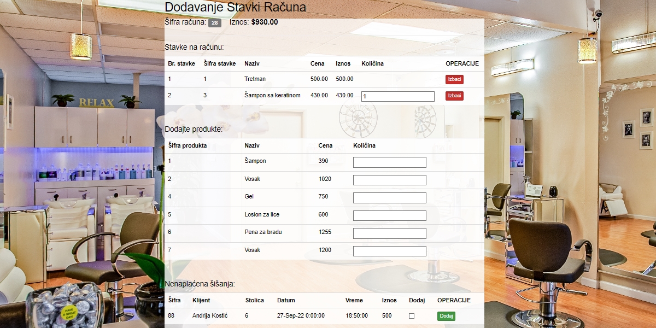This screenshot has width=656, height=328.
Task: Select the Gel quantity input field
Action: (389, 197)
